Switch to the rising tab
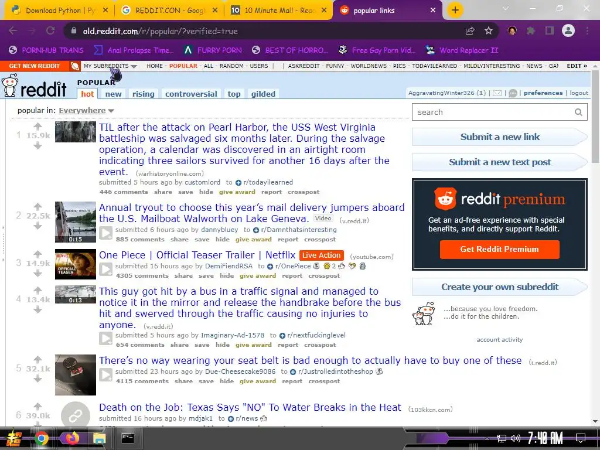 pos(143,94)
